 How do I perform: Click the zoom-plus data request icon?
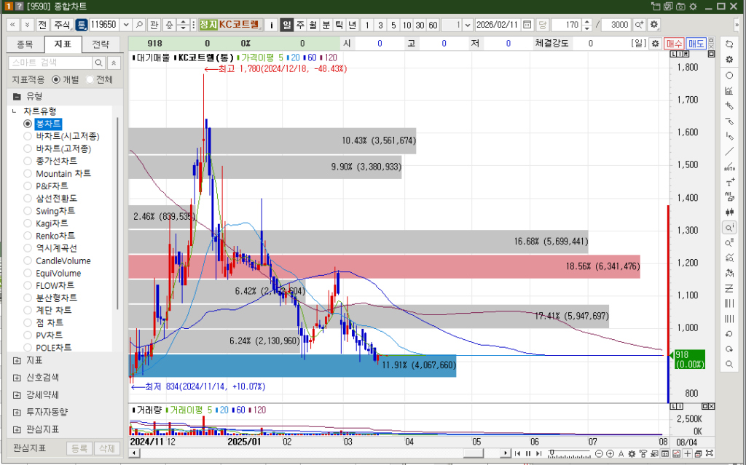coord(639,25)
